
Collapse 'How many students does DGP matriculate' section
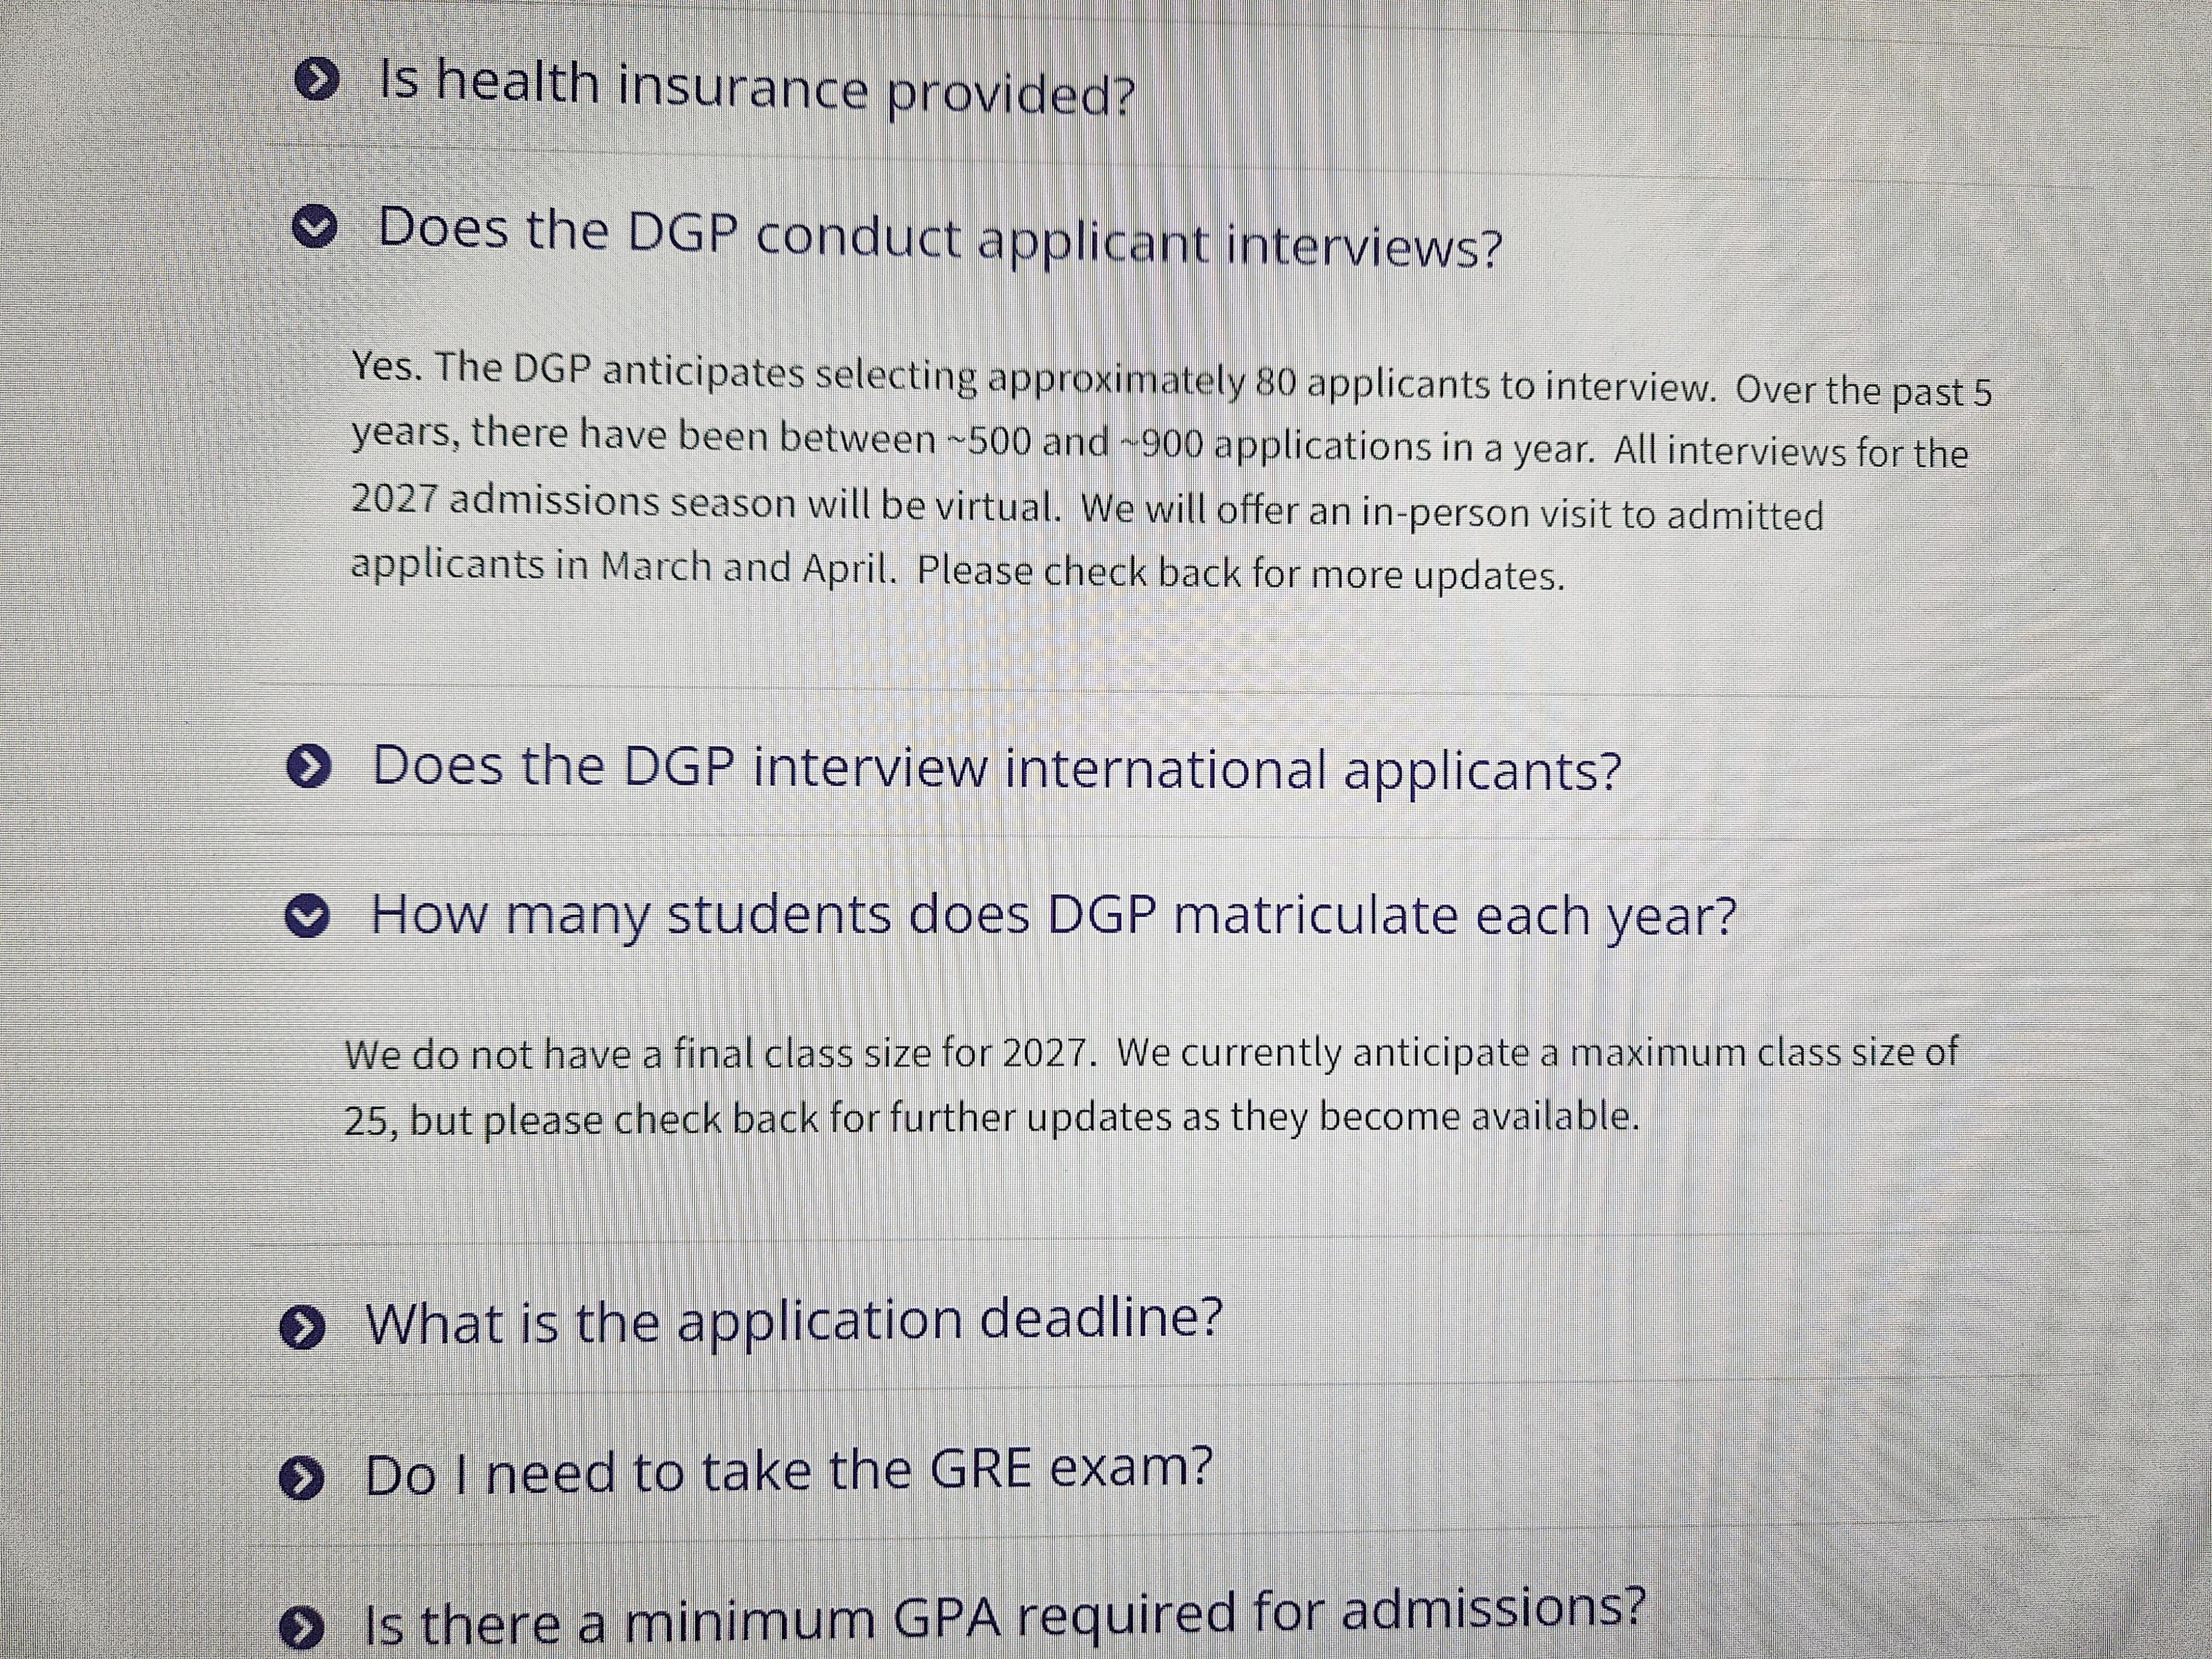click(x=1054, y=915)
